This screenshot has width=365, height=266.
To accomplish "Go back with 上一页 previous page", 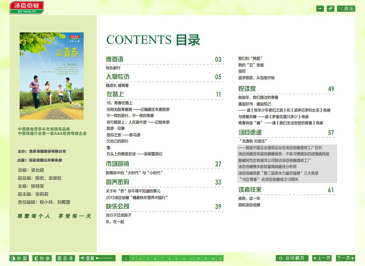I will pyautogui.click(x=322, y=258).
